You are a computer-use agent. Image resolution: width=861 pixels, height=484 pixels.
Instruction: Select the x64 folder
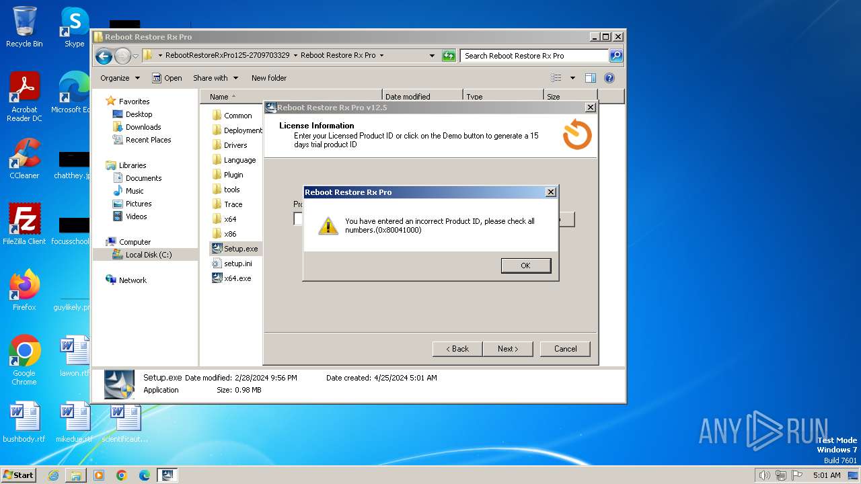[224, 219]
